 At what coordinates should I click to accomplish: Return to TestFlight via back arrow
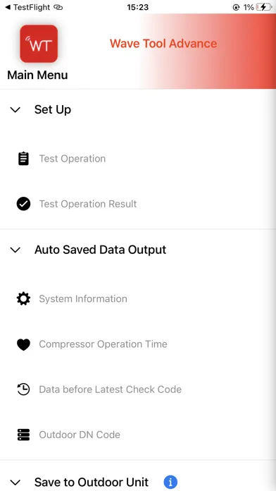28,7
